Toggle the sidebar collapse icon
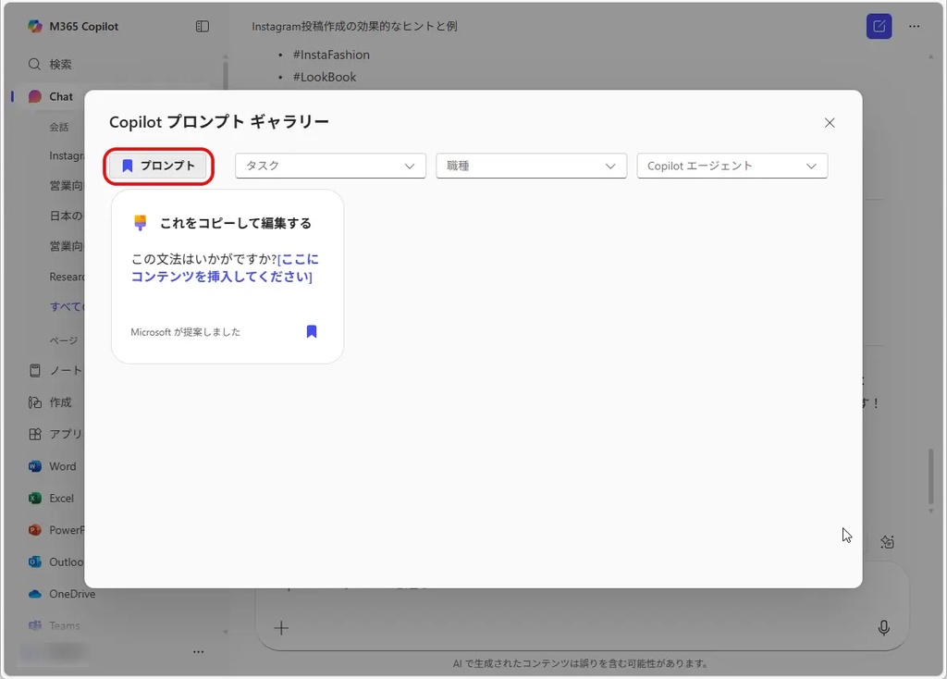 [203, 27]
